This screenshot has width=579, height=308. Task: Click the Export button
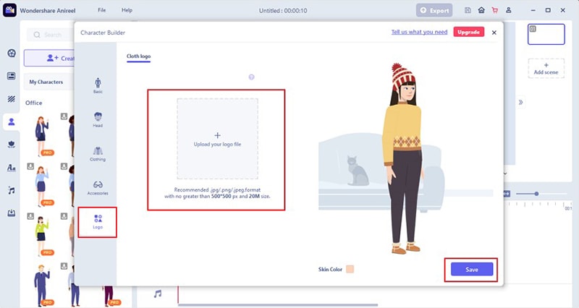coord(434,10)
